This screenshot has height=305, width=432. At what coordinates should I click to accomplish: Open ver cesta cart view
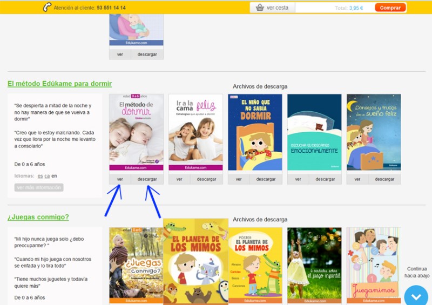[272, 8]
